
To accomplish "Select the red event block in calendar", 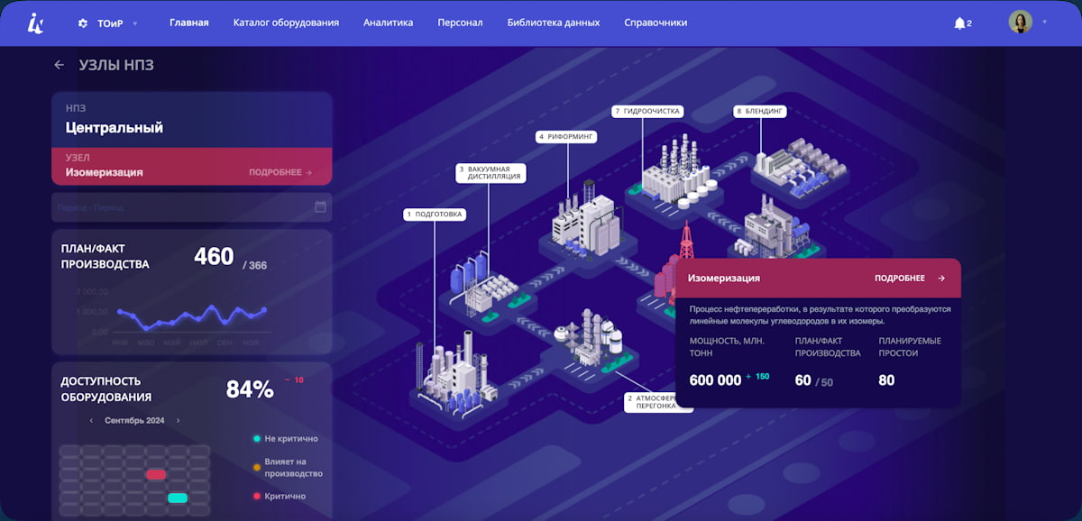I will [156, 474].
